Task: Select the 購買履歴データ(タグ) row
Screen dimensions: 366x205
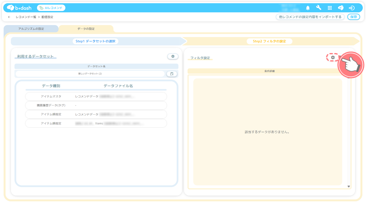Action: pyautogui.click(x=96, y=106)
